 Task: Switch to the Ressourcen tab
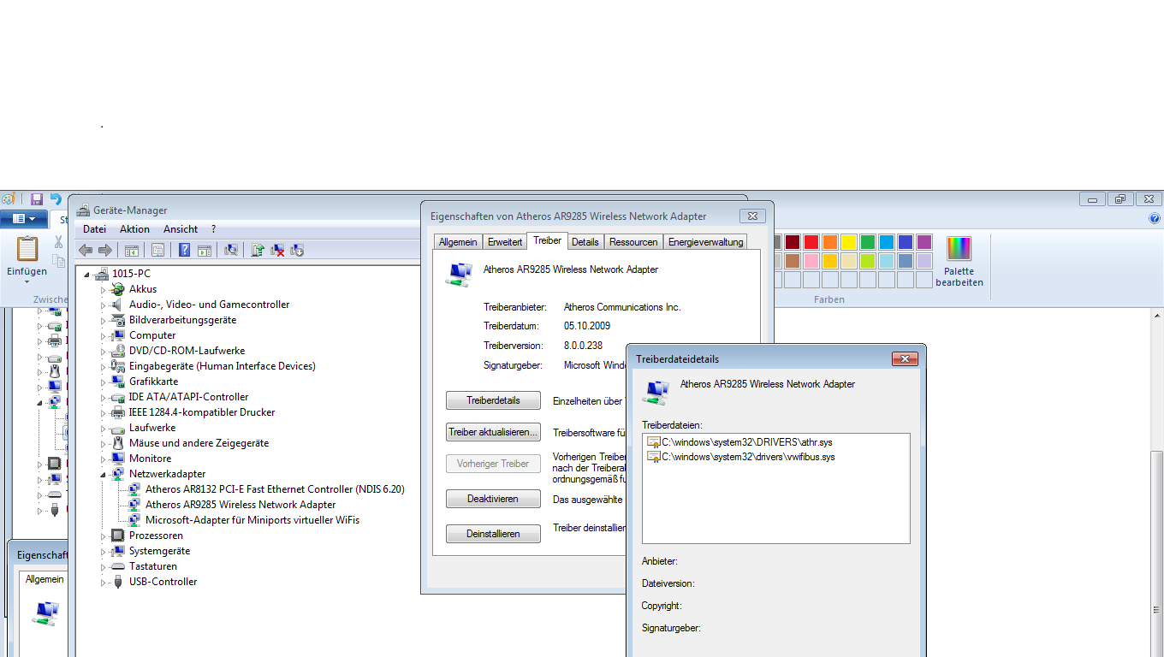pyautogui.click(x=633, y=242)
